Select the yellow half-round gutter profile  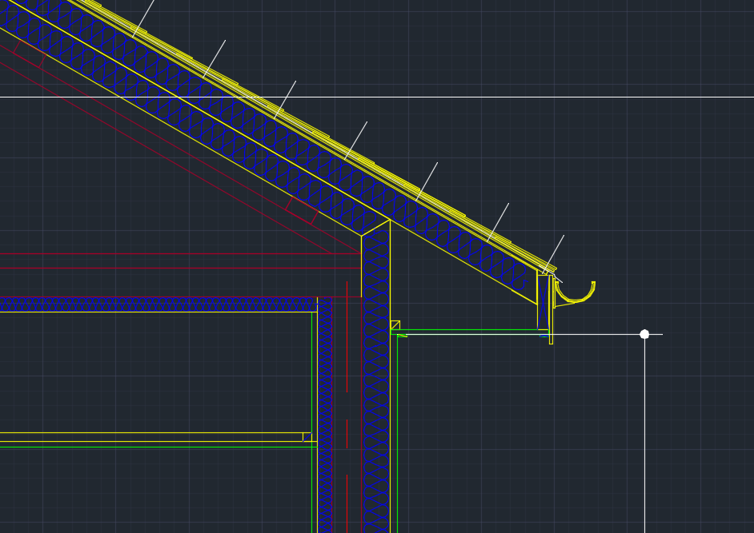[x=577, y=300]
